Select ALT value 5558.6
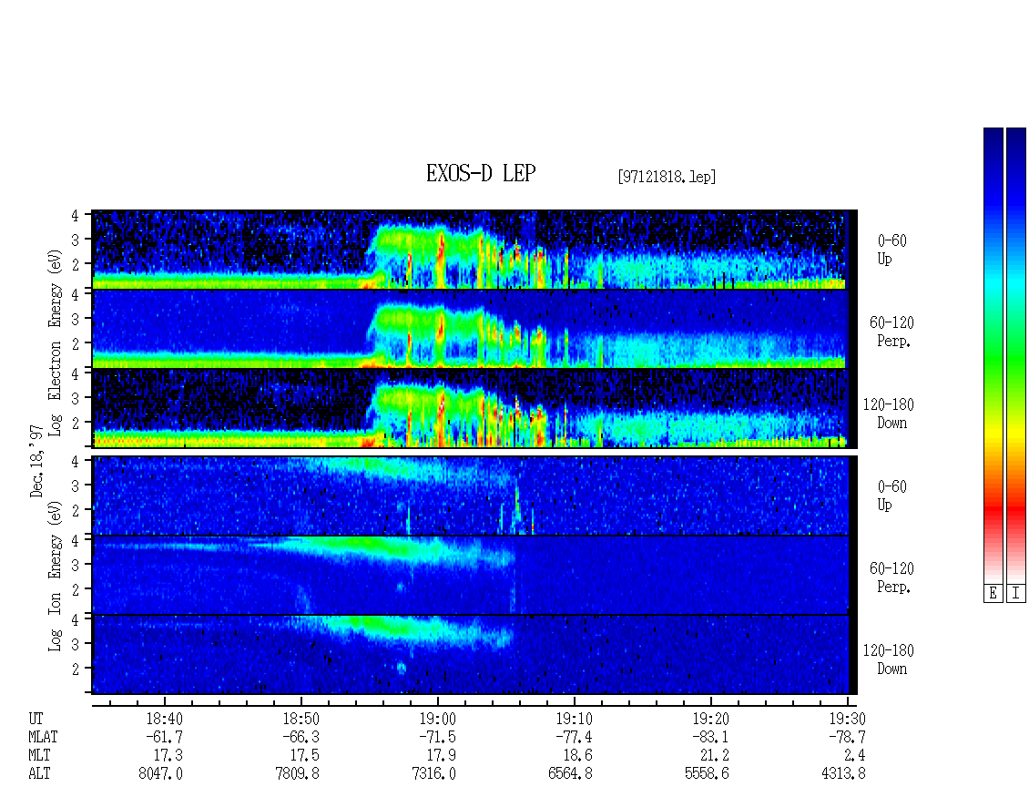The width and height of the screenshot is (1029, 797). (x=708, y=774)
